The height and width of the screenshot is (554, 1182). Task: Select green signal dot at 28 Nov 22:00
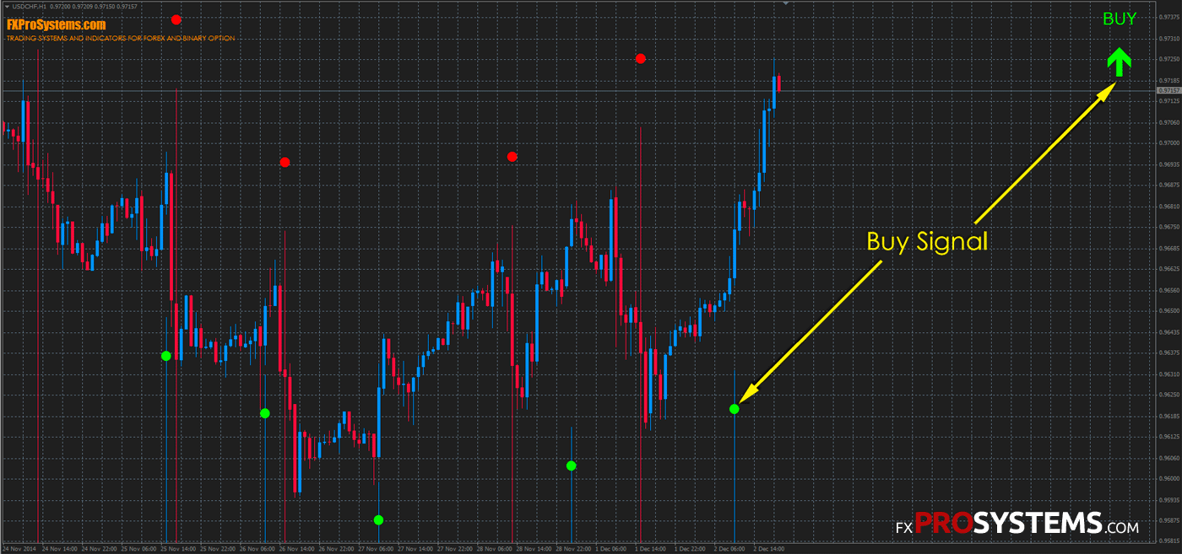click(x=572, y=465)
